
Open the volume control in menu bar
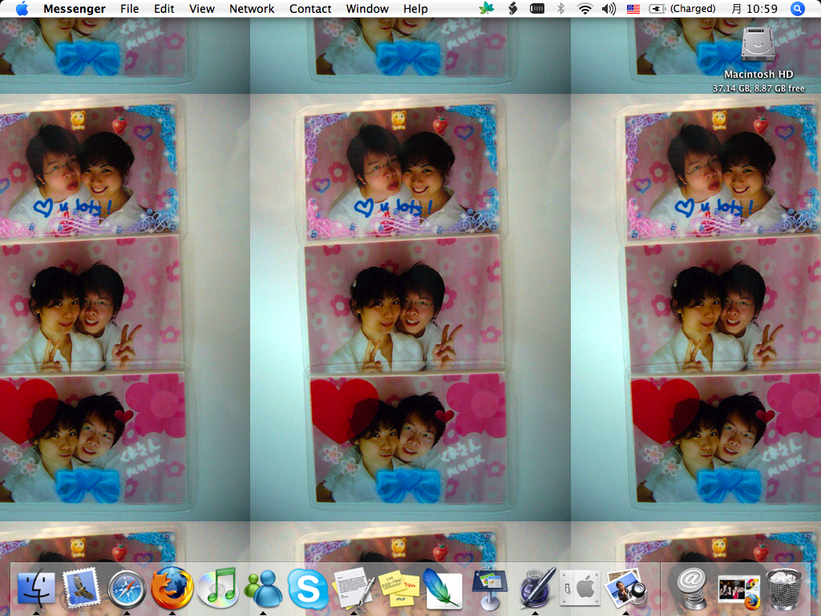[609, 8]
